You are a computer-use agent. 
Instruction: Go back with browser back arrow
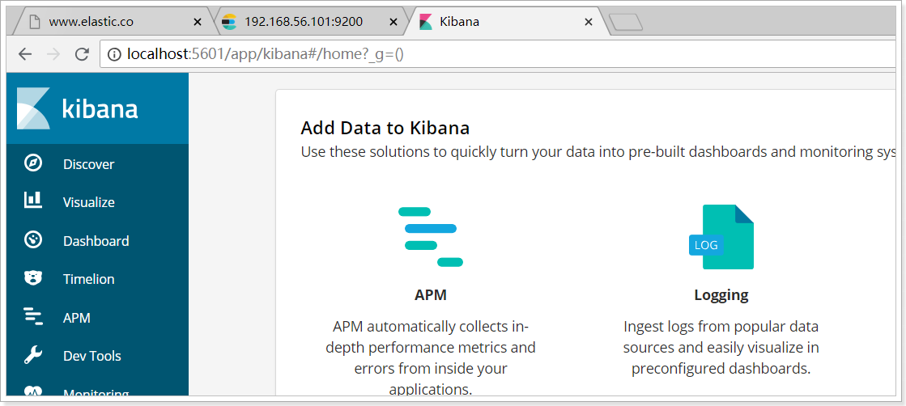tap(25, 54)
